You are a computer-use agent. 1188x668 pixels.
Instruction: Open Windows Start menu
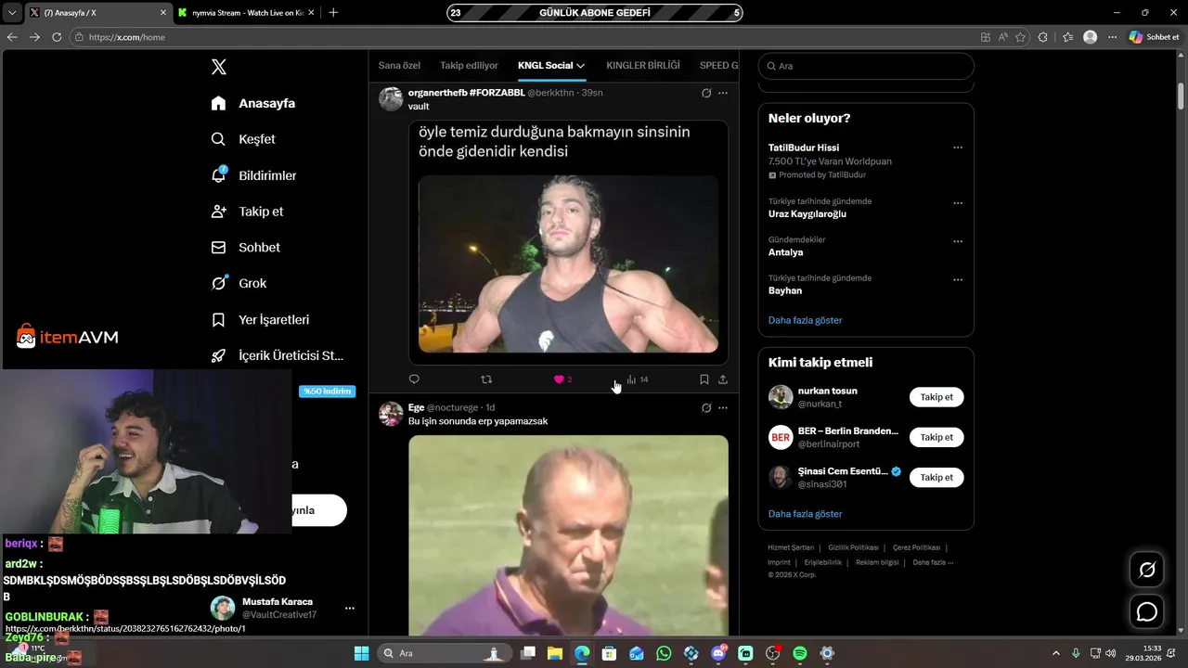point(361,653)
